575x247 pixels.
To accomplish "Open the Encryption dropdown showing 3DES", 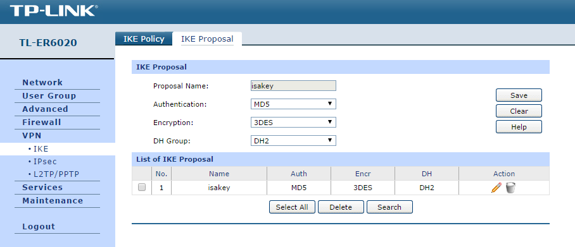I will [x=293, y=122].
